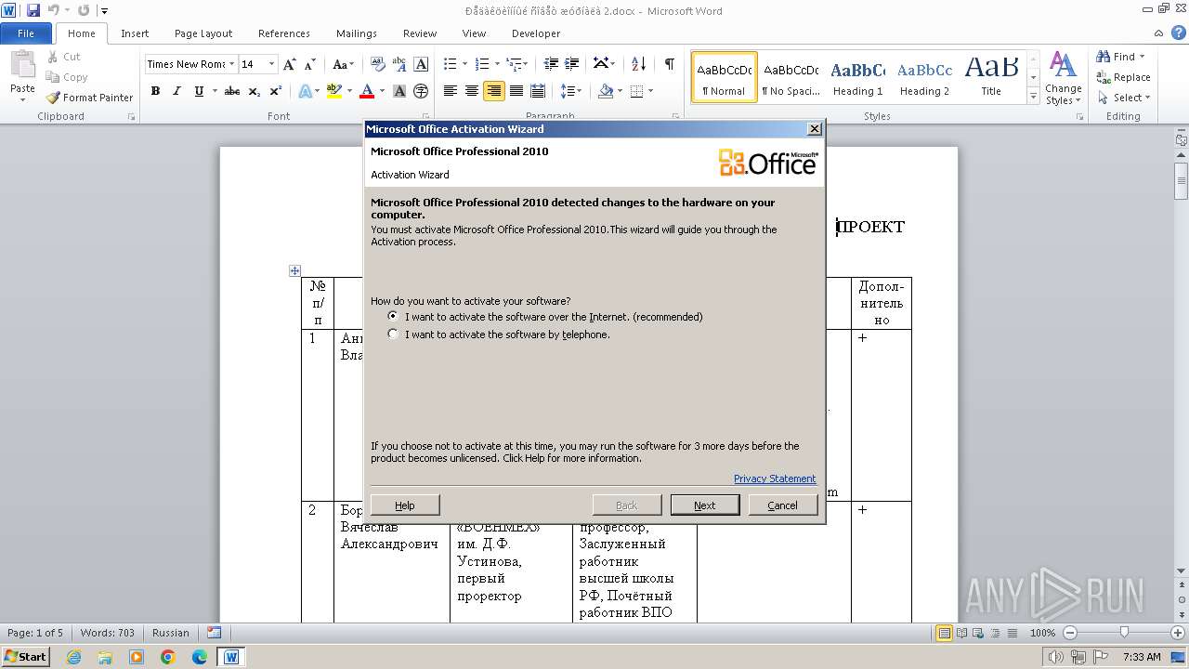
Task: Click the Text Effects icon
Action: tap(305, 91)
